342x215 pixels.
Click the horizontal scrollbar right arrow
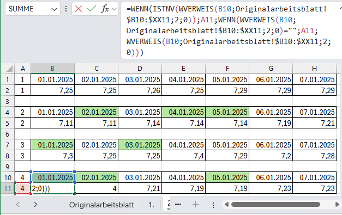[337, 205]
